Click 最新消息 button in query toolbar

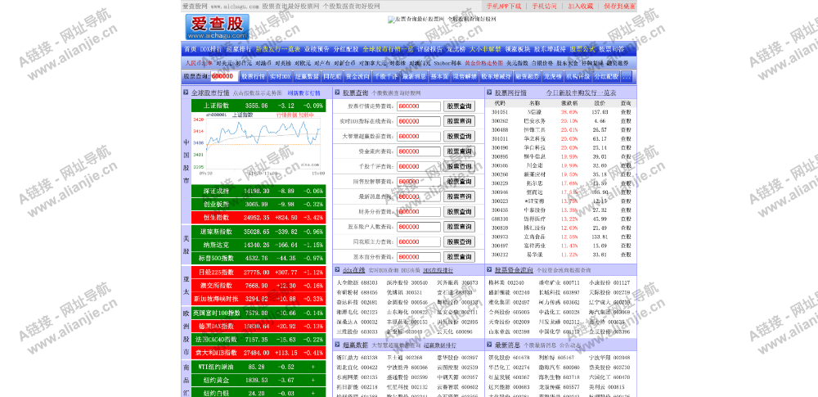tap(414, 76)
